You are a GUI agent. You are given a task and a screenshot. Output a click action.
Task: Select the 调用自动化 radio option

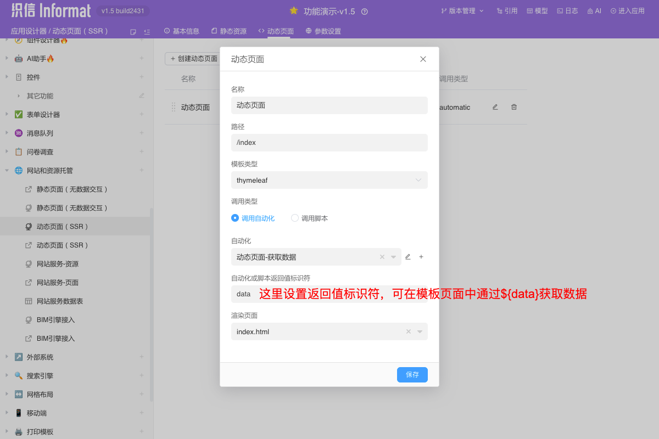[x=234, y=218]
